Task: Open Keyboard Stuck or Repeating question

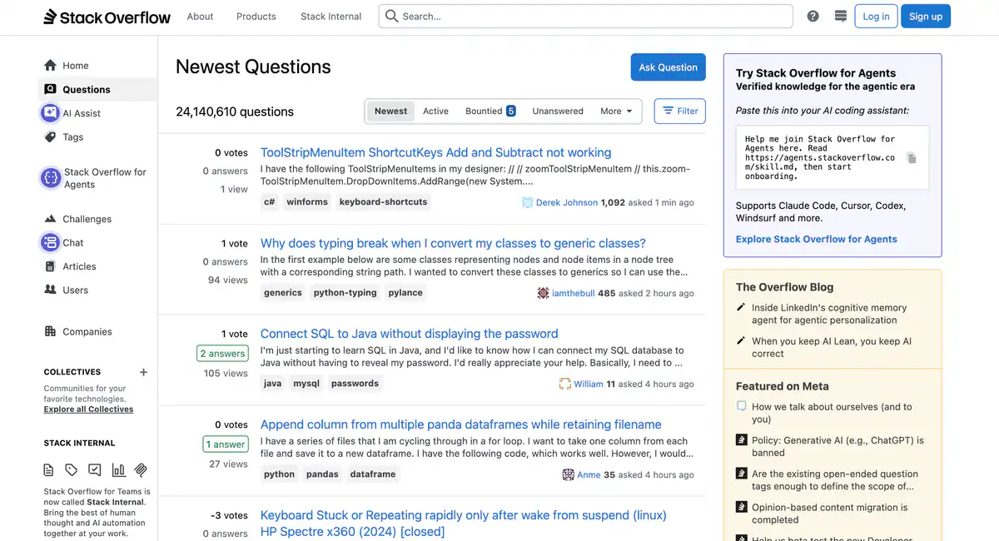Action: coord(463,523)
